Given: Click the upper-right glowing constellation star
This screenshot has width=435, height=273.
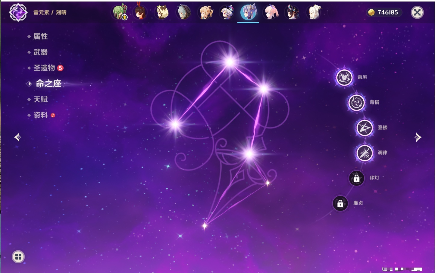Looking at the screenshot, I should click(x=264, y=89).
